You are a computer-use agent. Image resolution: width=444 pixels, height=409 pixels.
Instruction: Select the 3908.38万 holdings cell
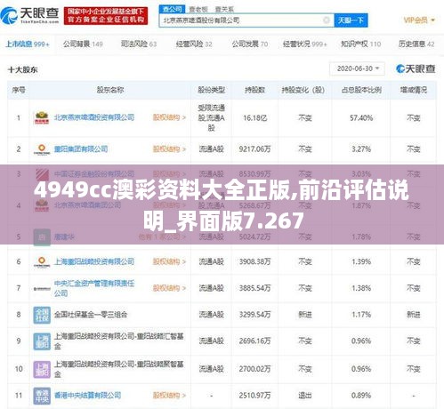255,261
